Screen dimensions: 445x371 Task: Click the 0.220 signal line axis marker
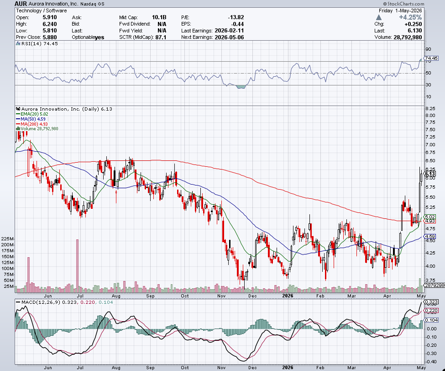(431, 311)
